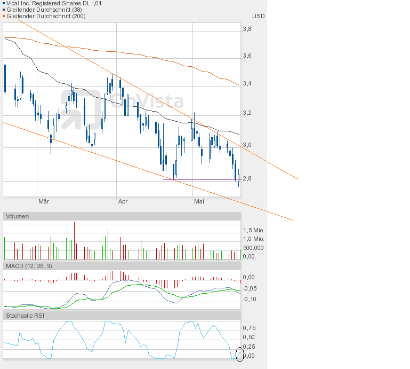410x369 pixels.
Task: Click the blue Vical Inc. legend marker
Action: 5,3
